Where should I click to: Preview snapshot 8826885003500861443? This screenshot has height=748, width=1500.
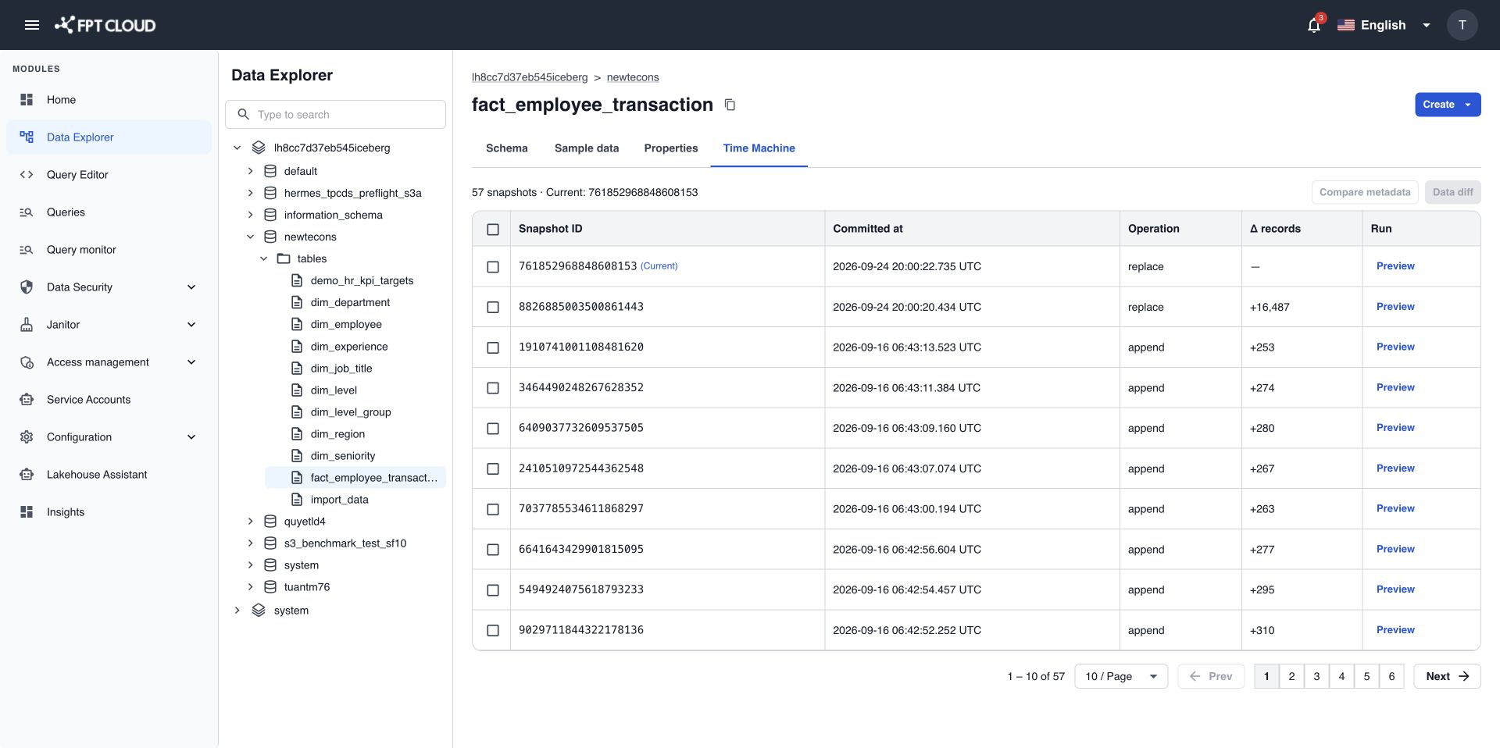point(1395,307)
